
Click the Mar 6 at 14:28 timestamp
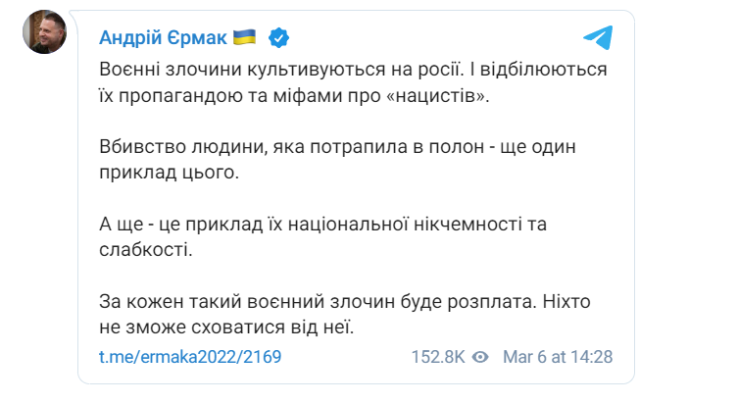tap(558, 357)
